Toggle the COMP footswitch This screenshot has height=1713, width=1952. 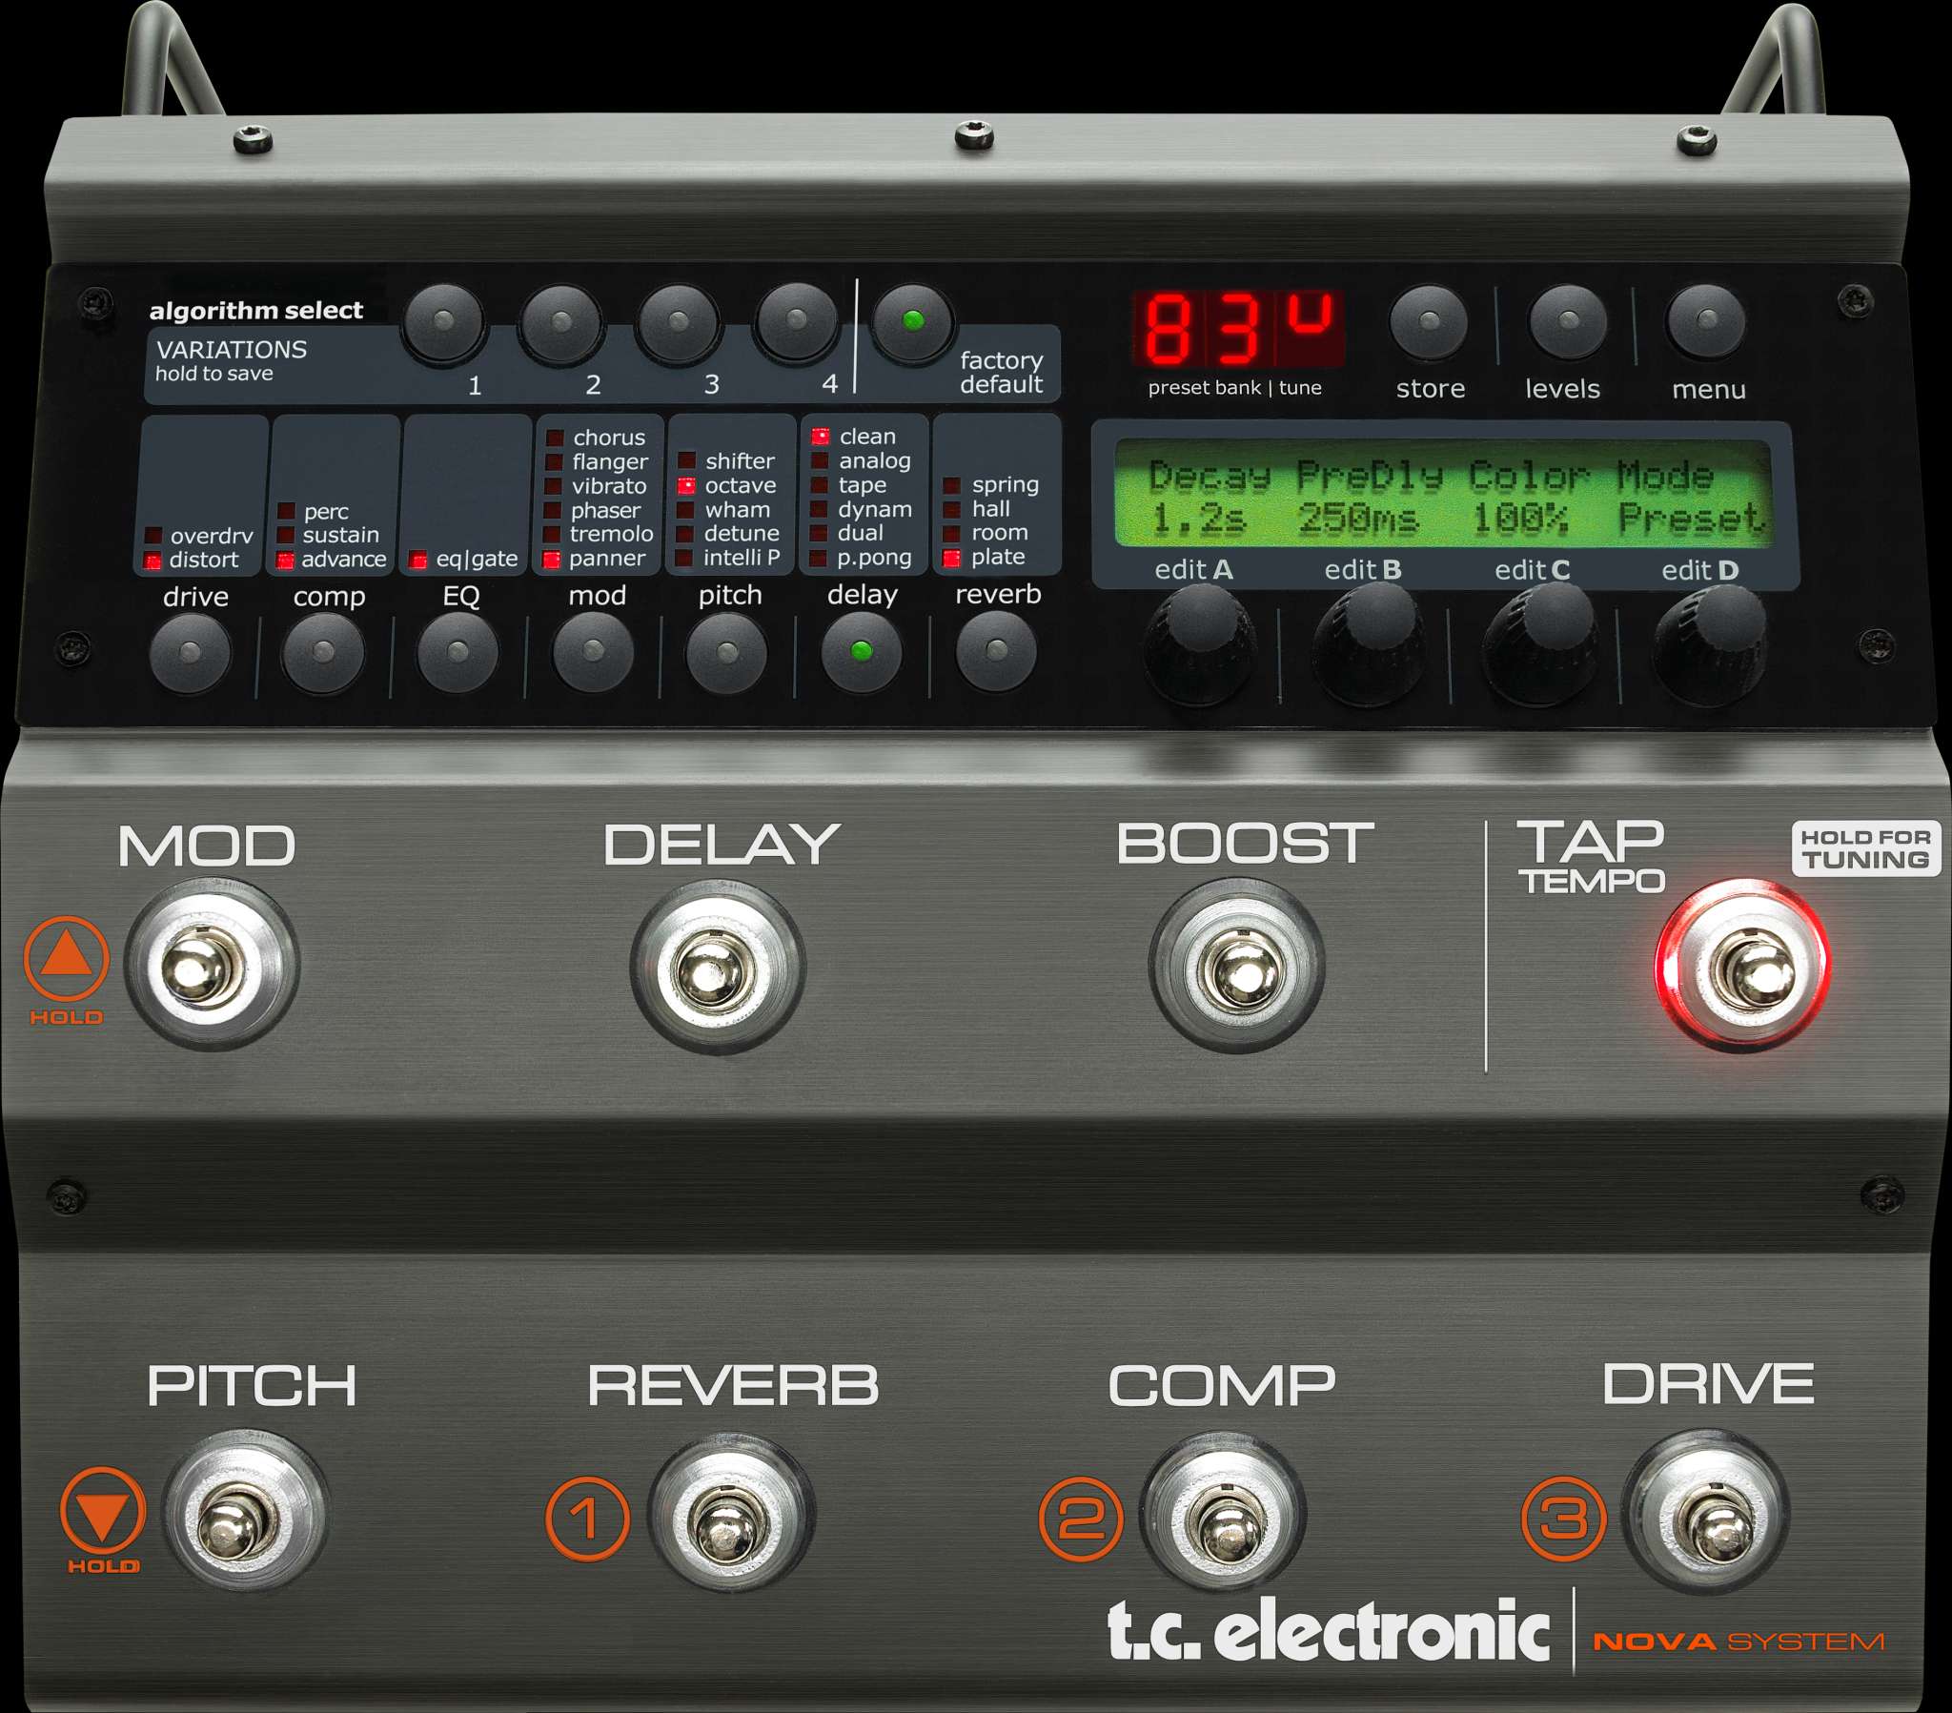[1223, 1514]
